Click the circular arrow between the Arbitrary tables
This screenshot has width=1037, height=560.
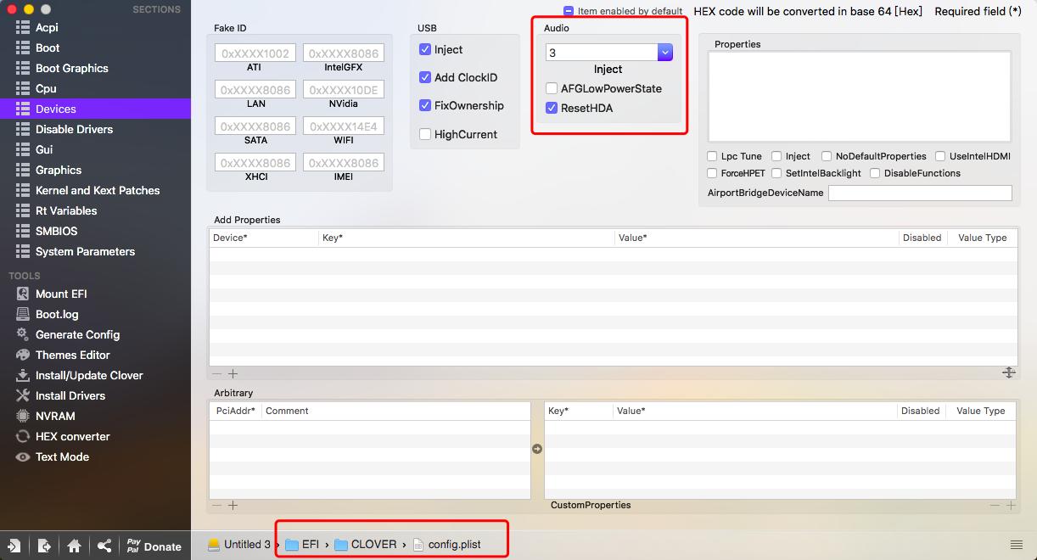tap(537, 449)
